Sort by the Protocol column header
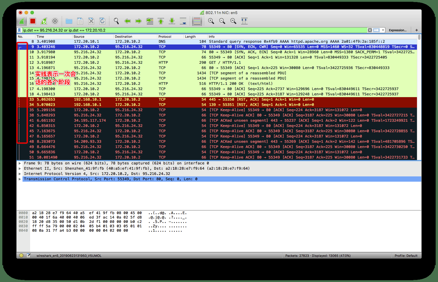 [x=170, y=37]
